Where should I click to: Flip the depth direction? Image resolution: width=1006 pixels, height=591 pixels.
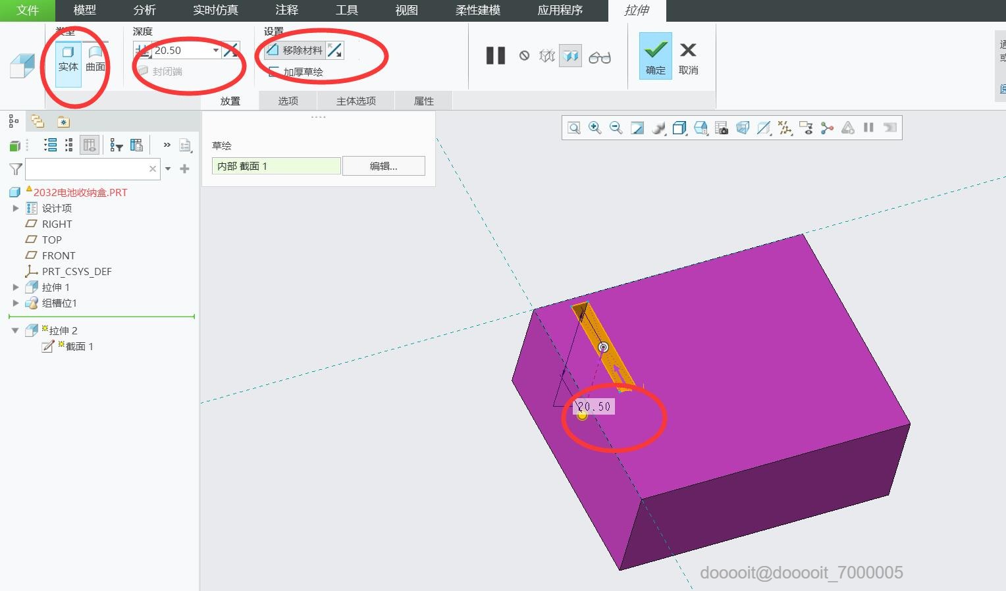(x=230, y=51)
